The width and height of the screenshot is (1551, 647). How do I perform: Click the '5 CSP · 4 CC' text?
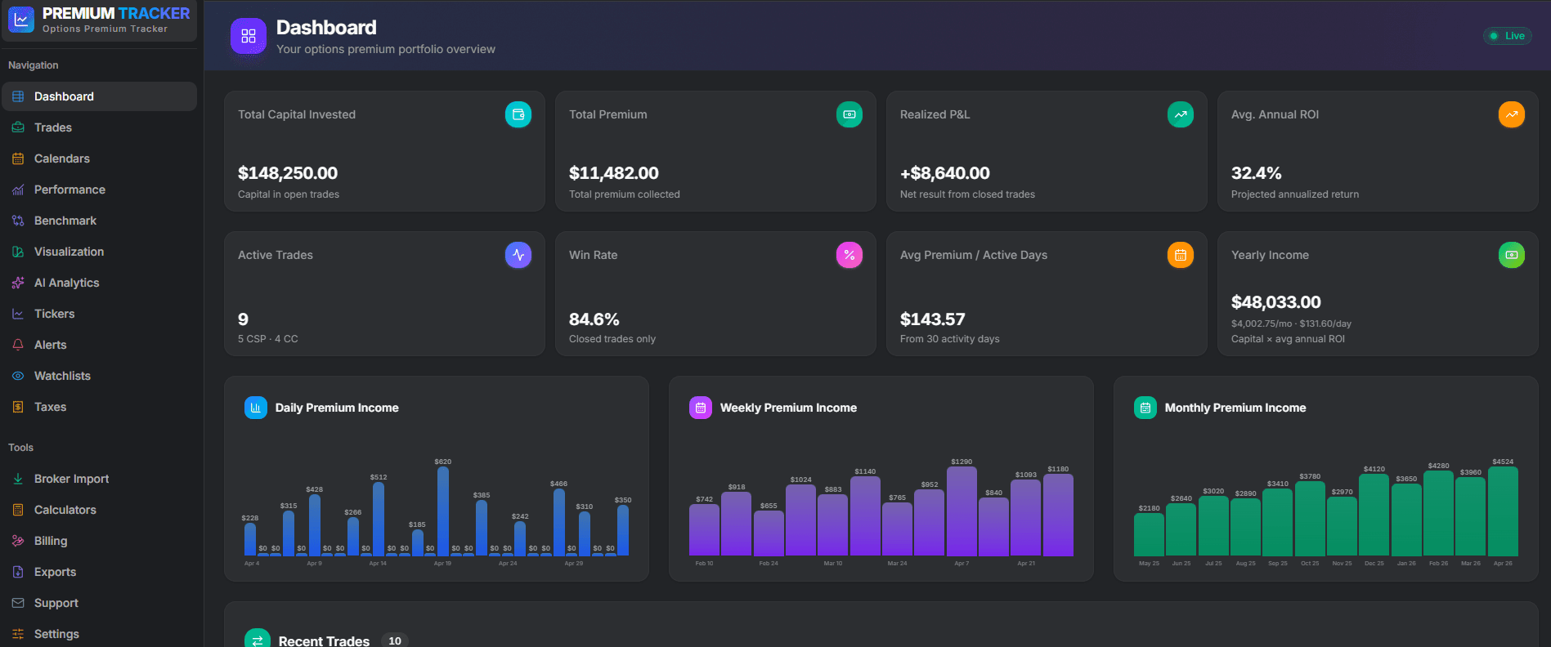(x=268, y=339)
